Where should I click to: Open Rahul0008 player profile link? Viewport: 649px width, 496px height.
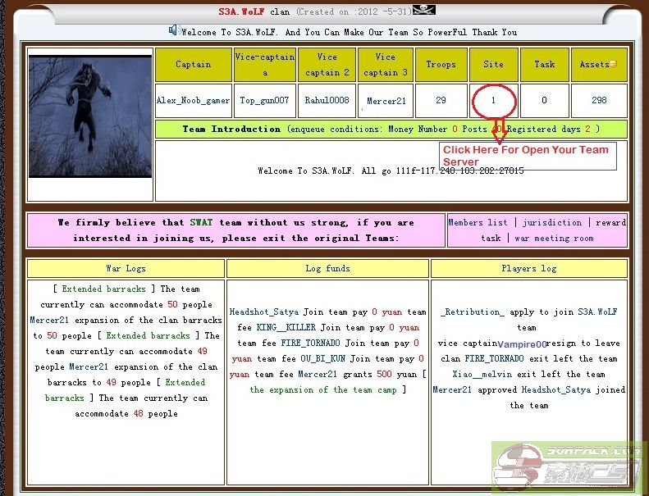[327, 101]
